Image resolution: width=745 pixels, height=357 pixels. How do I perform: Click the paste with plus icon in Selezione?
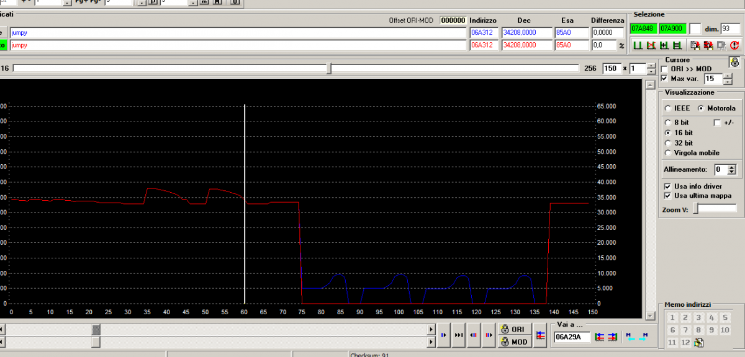point(708,45)
